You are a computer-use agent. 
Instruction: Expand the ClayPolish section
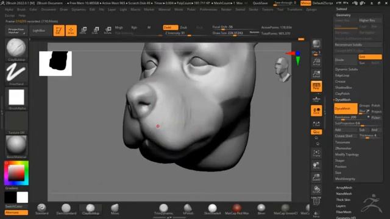[x=342, y=94]
